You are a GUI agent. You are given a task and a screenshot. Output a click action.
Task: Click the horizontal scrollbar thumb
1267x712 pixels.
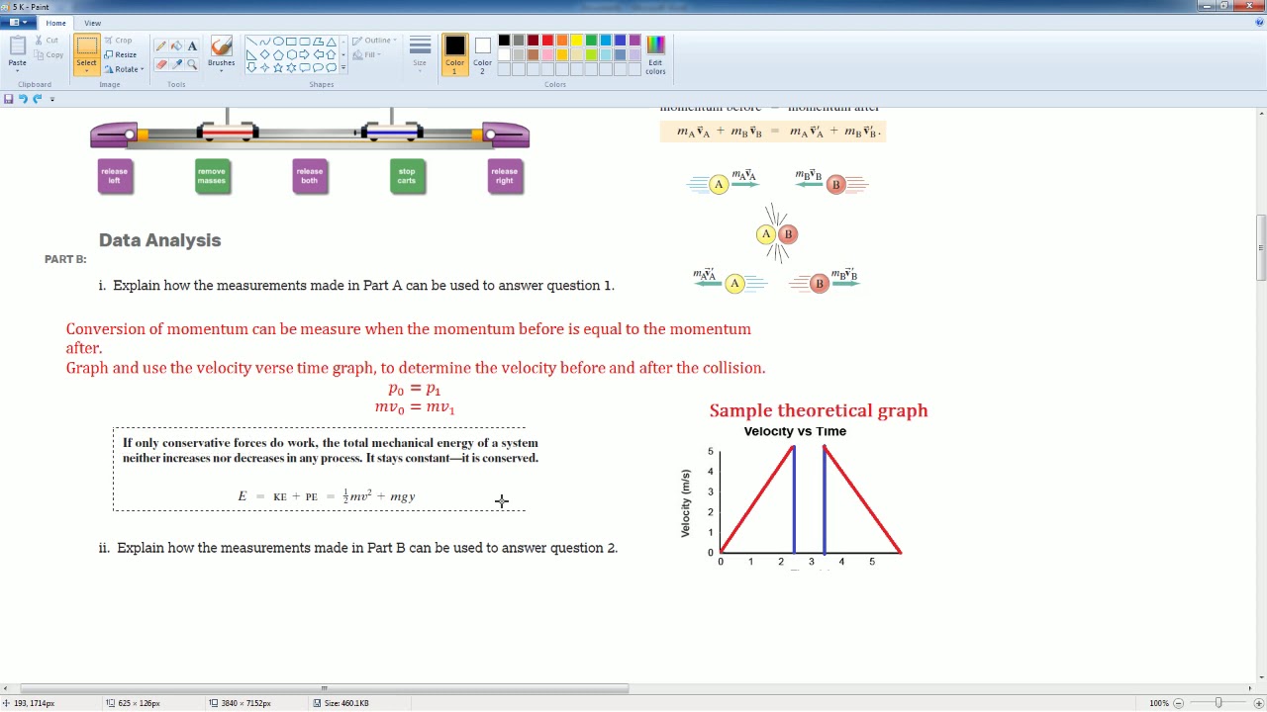point(327,688)
